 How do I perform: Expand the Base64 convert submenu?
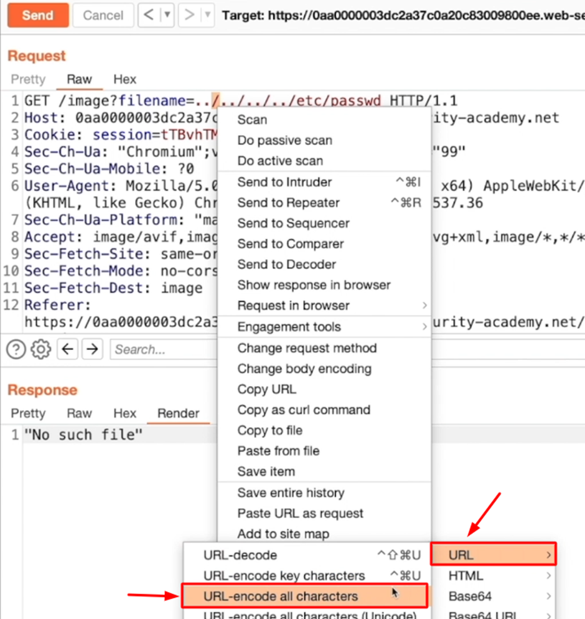pyautogui.click(x=494, y=596)
